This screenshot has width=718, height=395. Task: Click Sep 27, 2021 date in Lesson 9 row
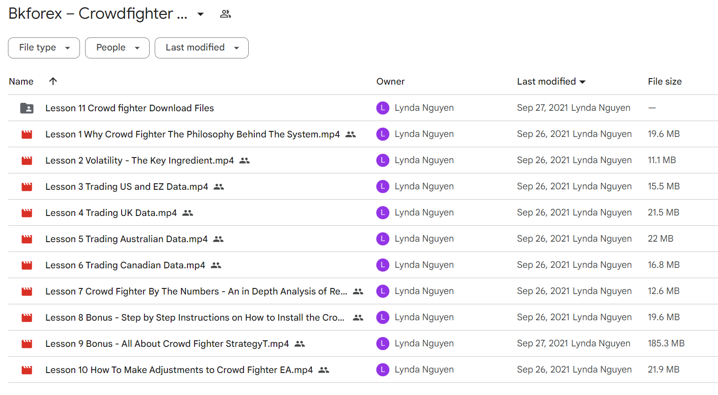coord(543,344)
